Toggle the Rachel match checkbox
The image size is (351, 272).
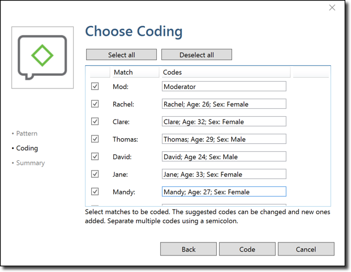pyautogui.click(x=95, y=104)
